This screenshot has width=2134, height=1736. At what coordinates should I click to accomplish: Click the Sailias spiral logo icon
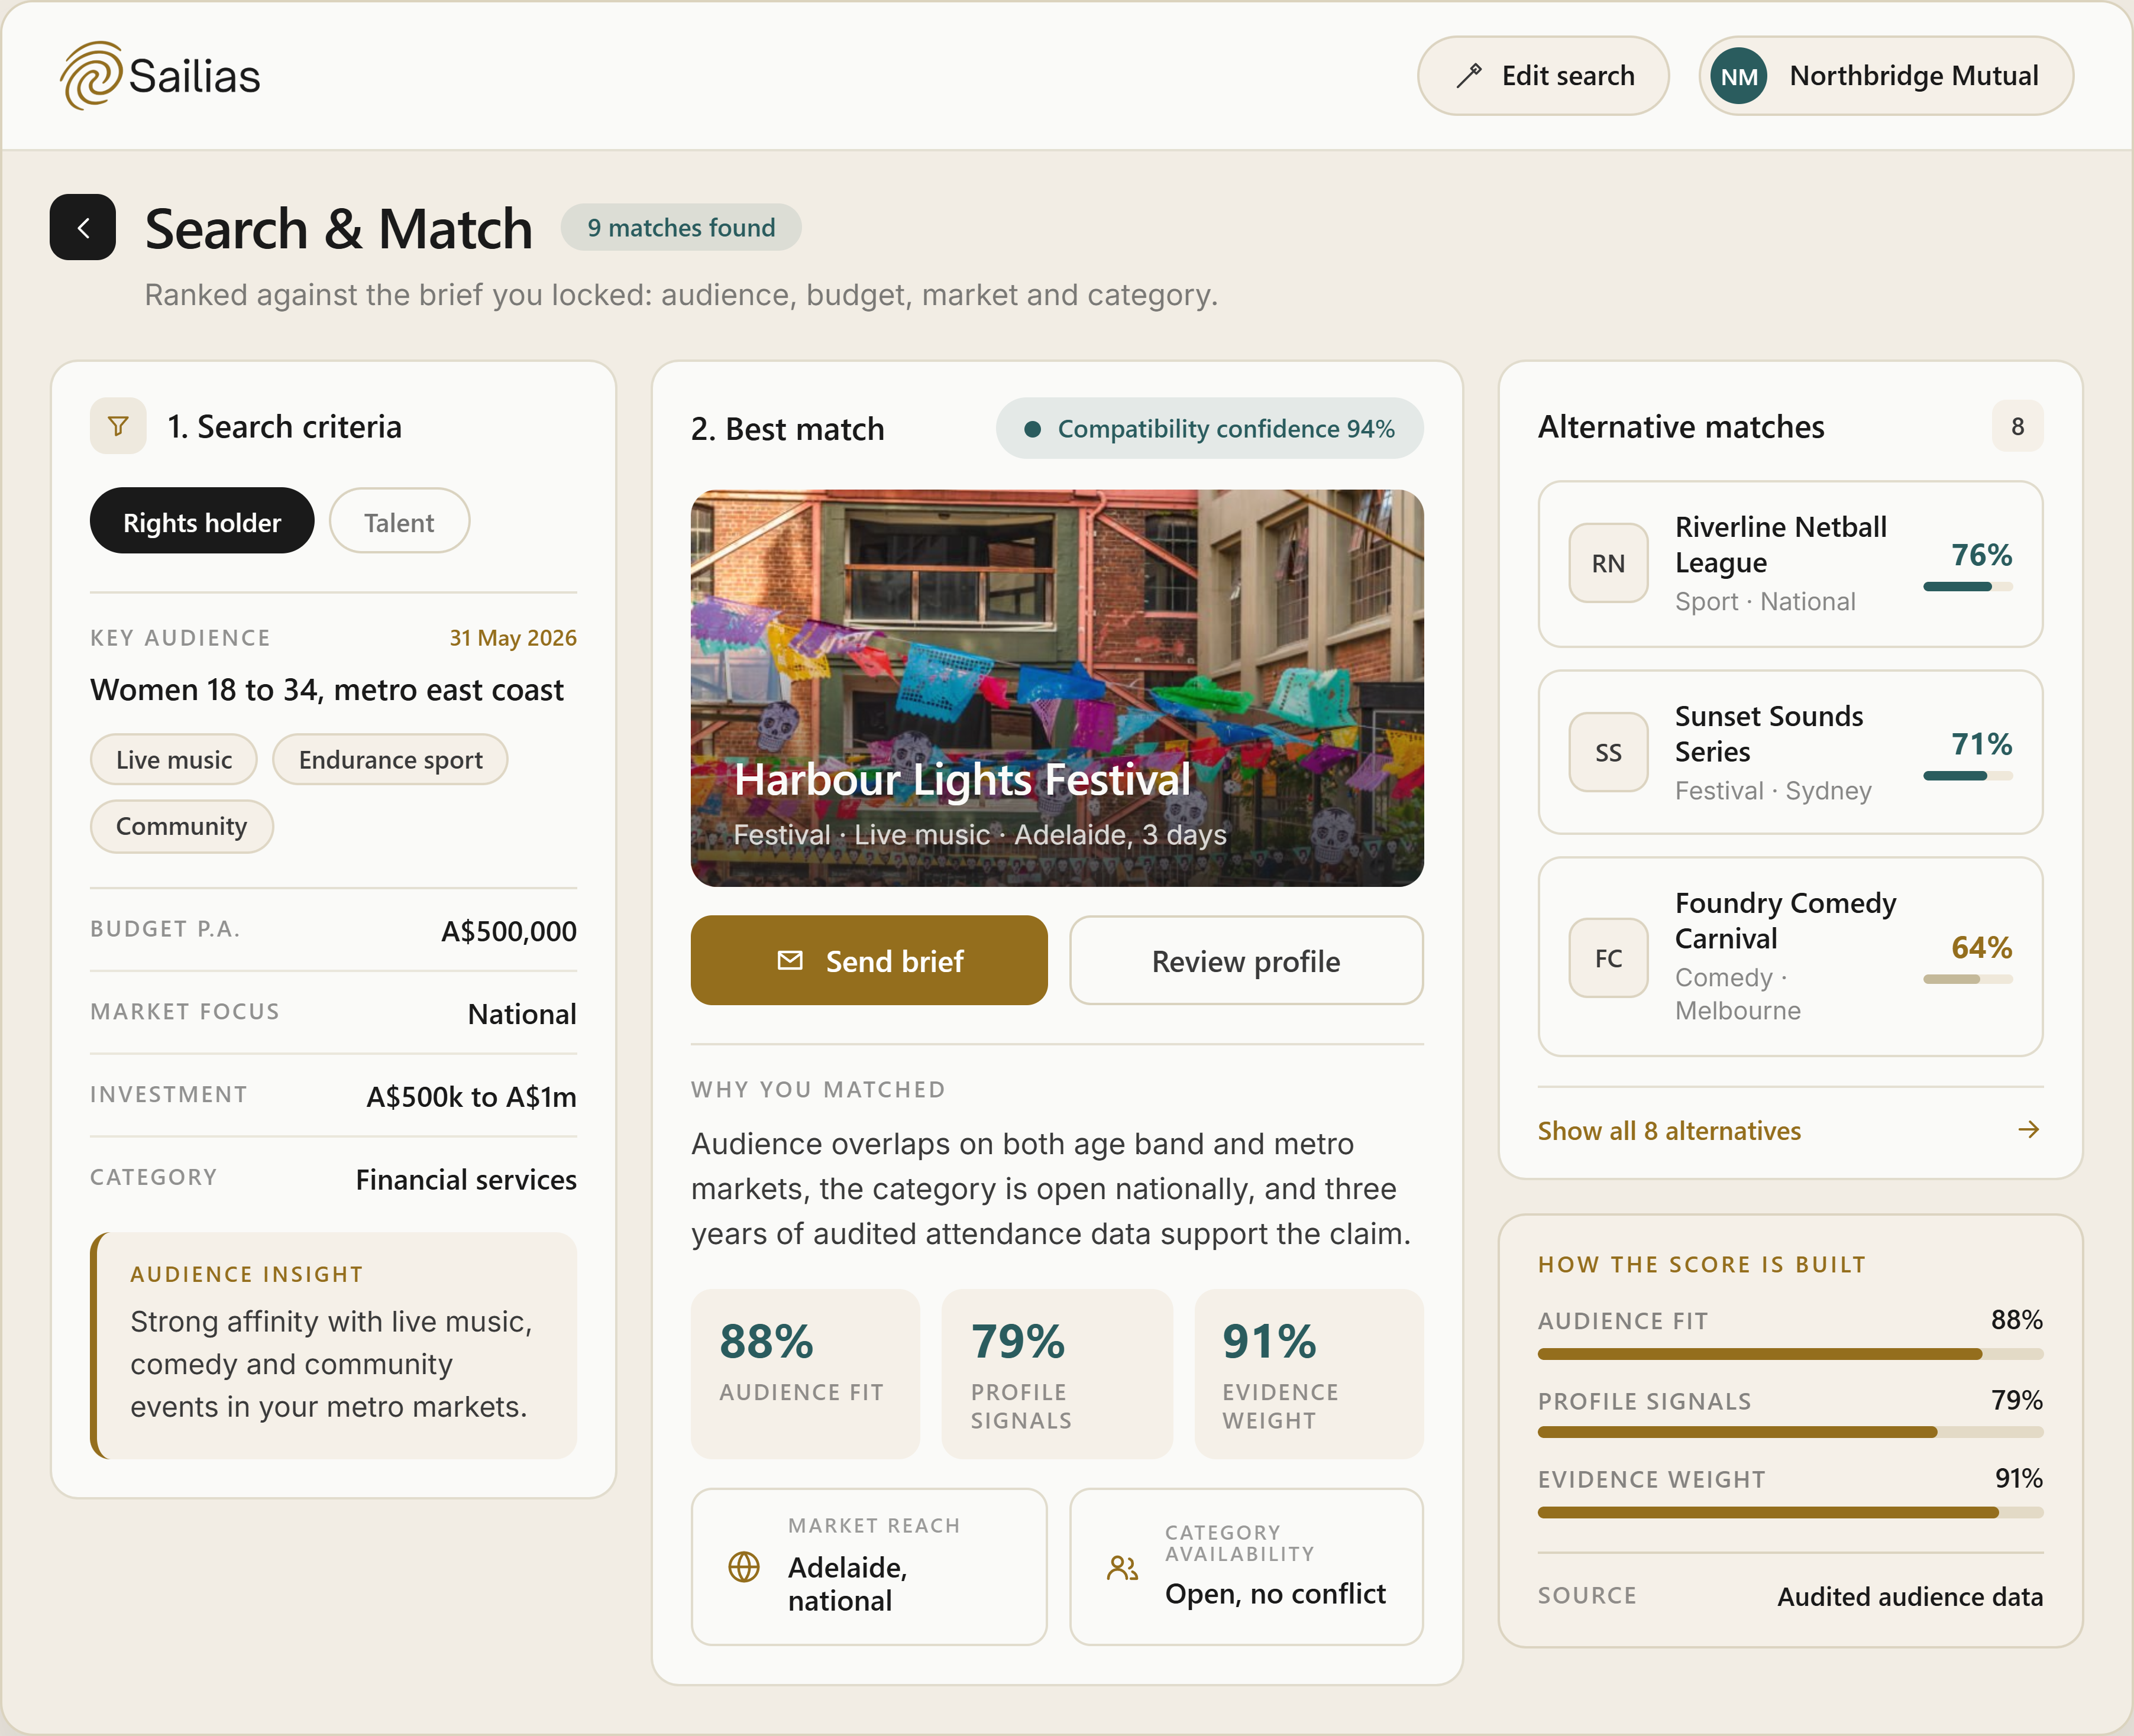click(x=91, y=75)
